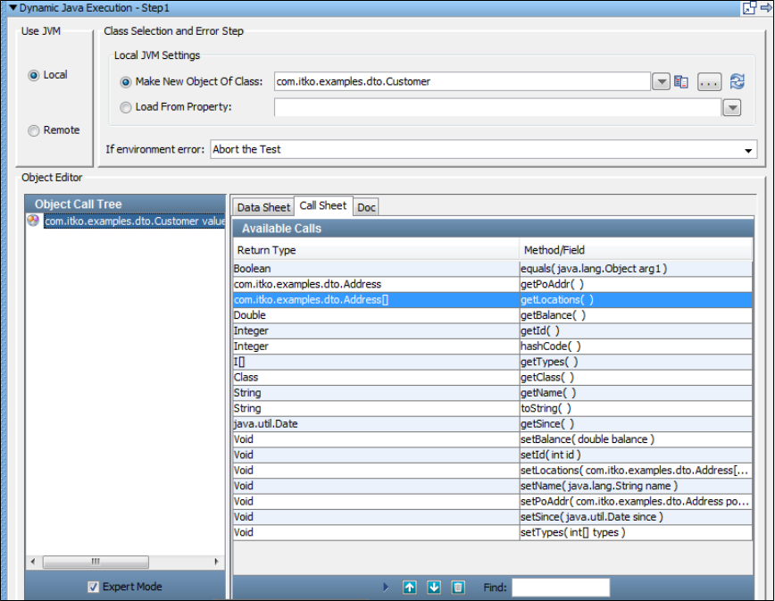775x601 pixels.
Task: Switch to the Data Sheet tab
Action: (263, 207)
